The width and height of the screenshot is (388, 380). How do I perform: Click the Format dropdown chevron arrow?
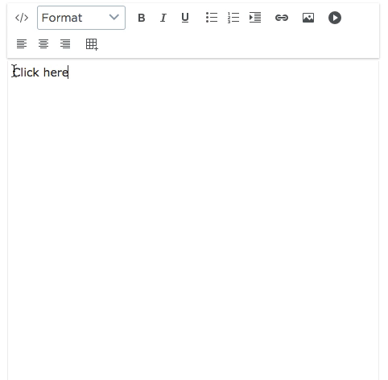(x=114, y=18)
